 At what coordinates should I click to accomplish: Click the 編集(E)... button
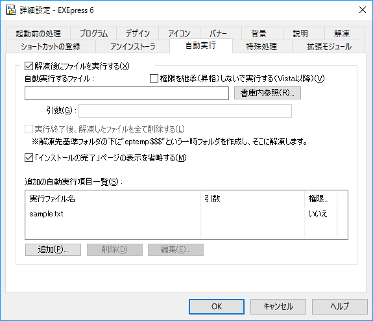(176, 250)
